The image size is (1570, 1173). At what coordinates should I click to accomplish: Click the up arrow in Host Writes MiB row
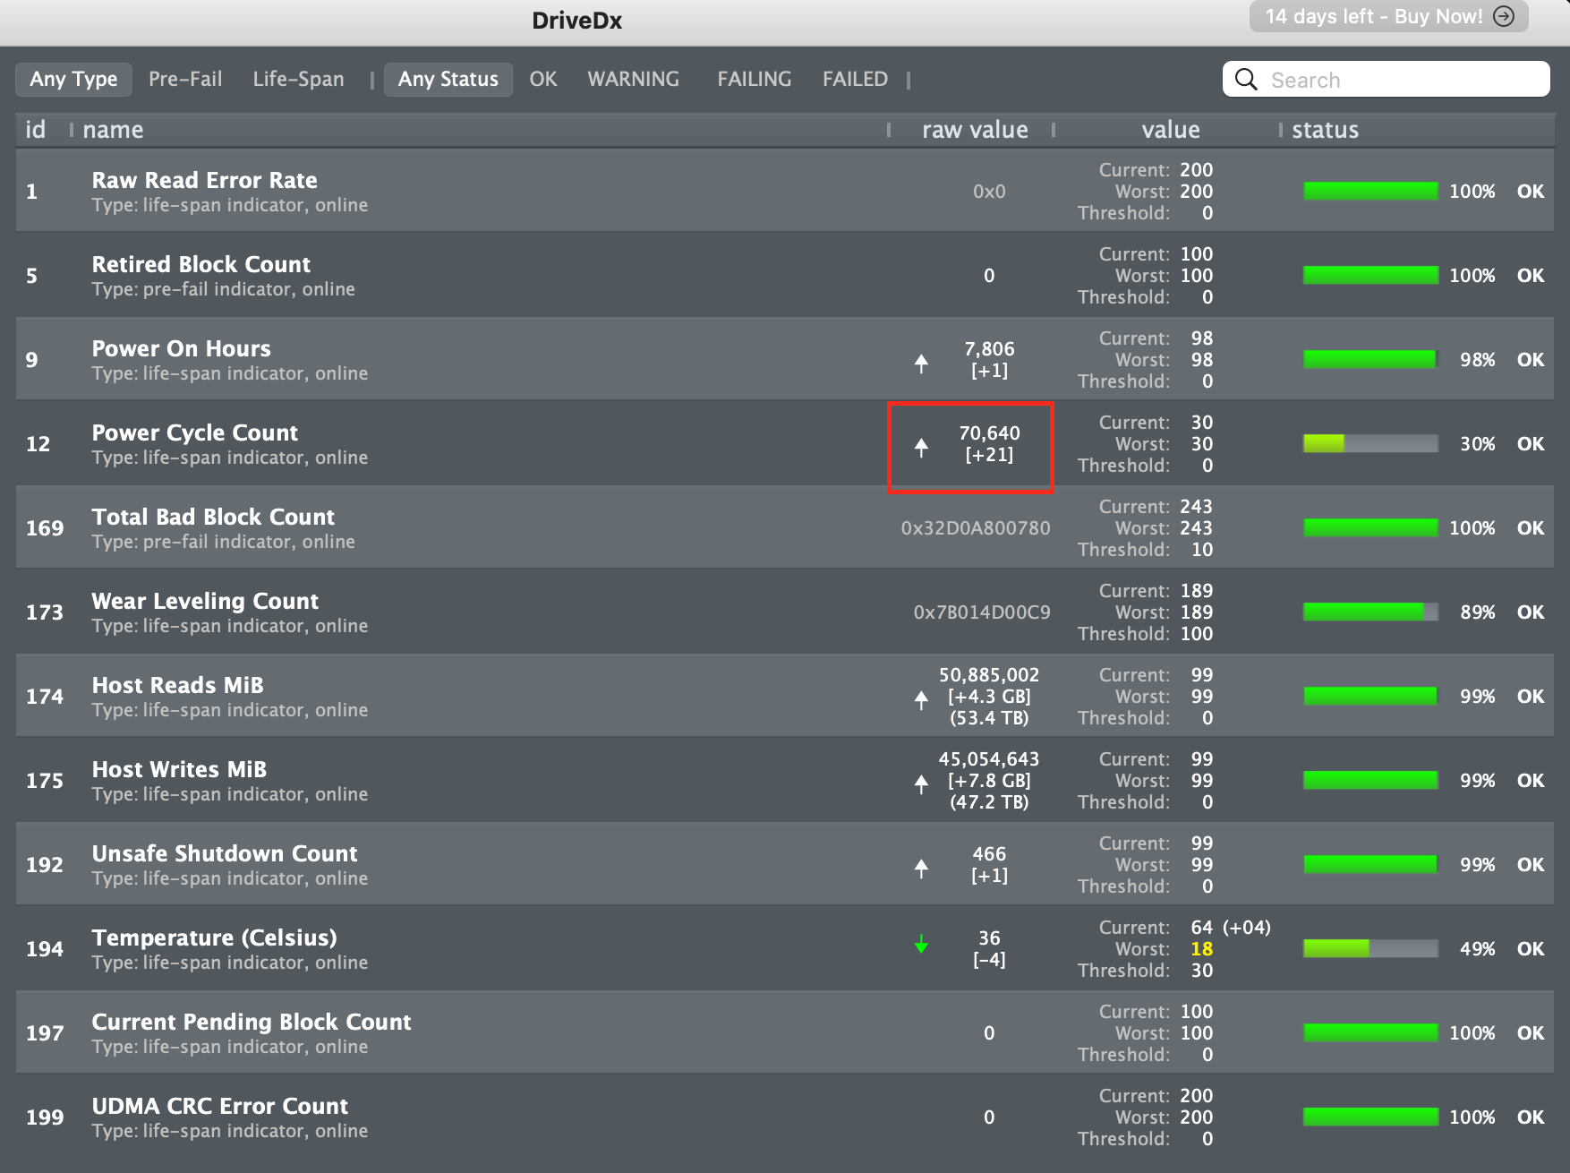tap(921, 784)
